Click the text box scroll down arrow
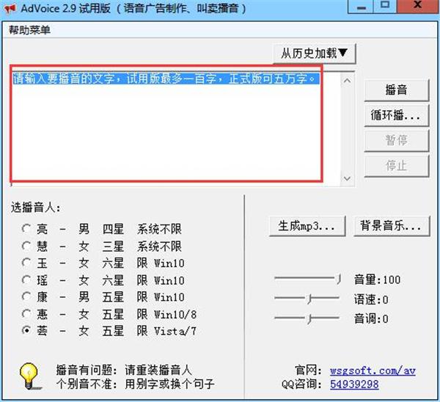The image size is (440, 402). click(348, 178)
